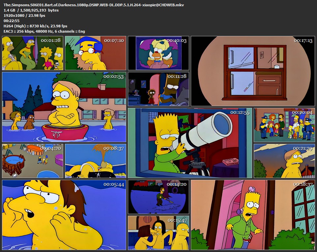317x252 pixels.
Task: Open the pool kids thumbnail at 00:15:47
Action: pyautogui.click(x=158, y=233)
